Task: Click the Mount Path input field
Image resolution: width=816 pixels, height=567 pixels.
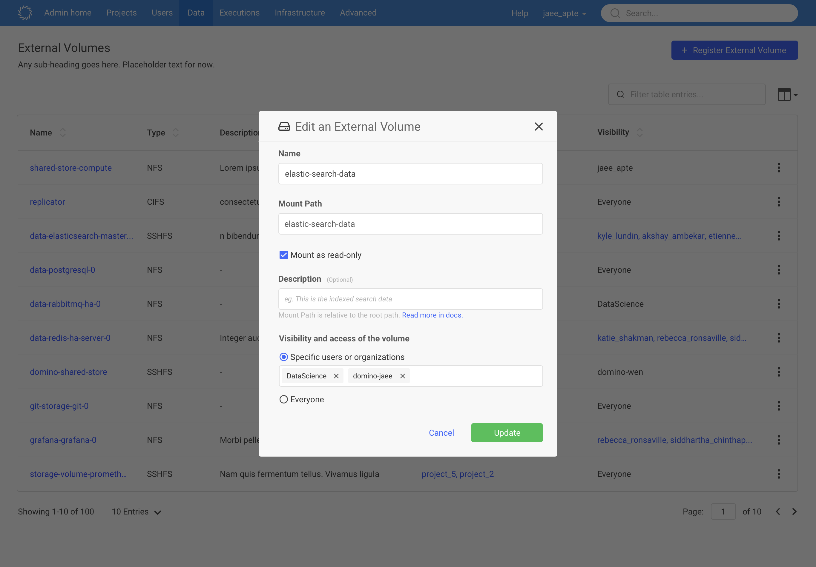Action: point(410,224)
